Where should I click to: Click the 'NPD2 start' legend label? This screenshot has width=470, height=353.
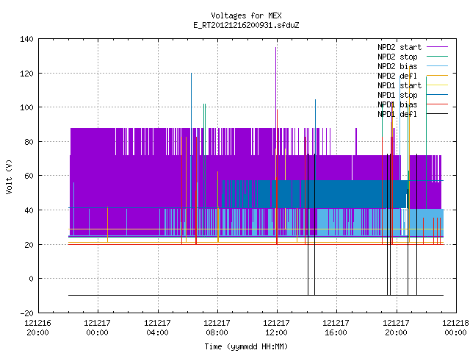pos(399,47)
